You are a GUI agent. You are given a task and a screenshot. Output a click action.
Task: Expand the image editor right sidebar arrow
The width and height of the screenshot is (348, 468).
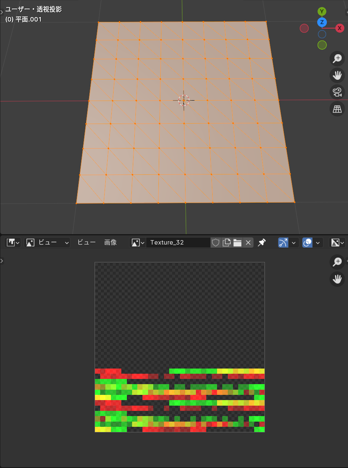tap(347, 261)
